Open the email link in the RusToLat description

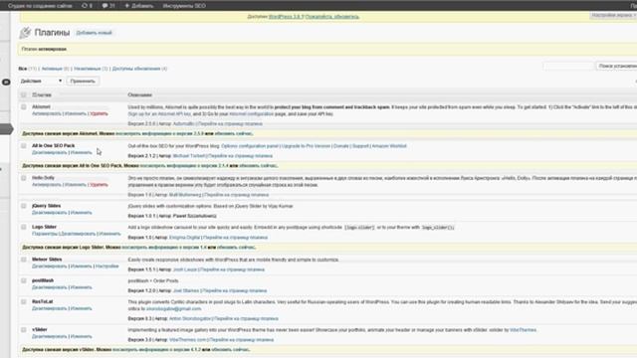click(x=173, y=309)
